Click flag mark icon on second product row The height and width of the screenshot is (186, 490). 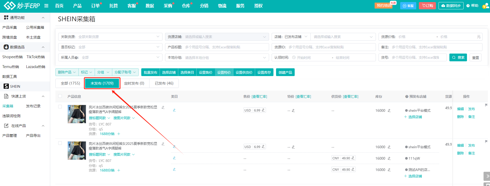486,142
